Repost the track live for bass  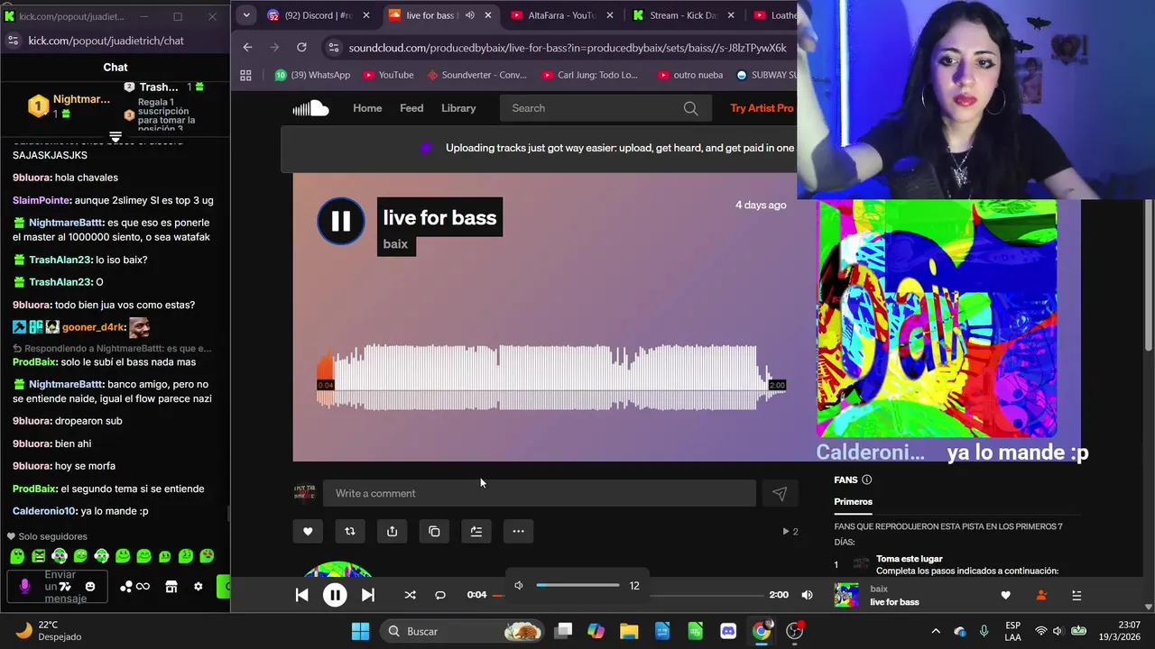(x=350, y=531)
